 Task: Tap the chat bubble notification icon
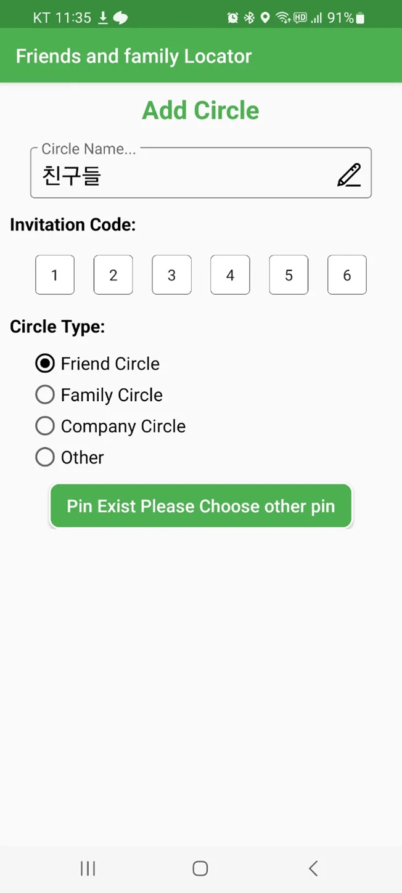121,18
